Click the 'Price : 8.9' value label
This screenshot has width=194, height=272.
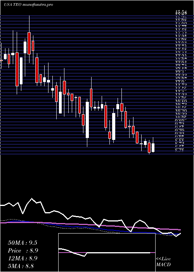point(23,251)
